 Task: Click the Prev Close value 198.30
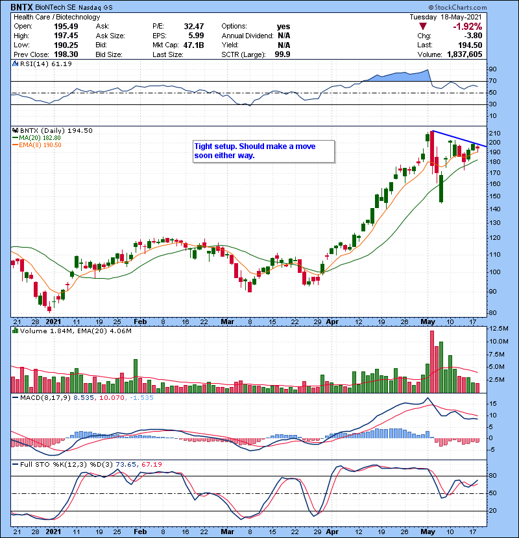66,54
